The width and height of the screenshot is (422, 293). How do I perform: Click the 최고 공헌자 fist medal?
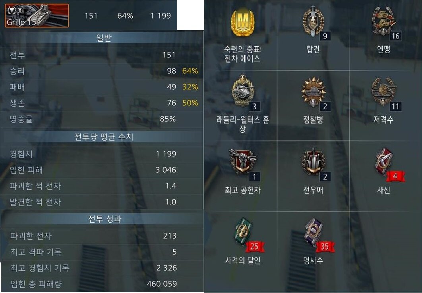242,162
